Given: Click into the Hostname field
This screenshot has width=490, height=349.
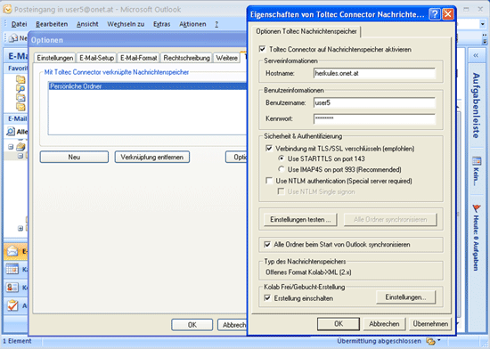Looking at the screenshot, I should tap(374, 73).
